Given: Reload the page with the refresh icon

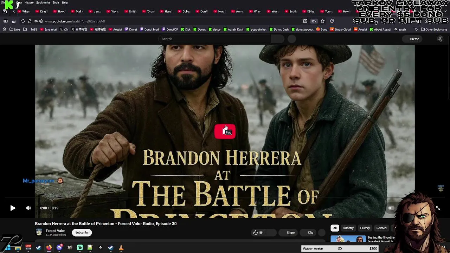Looking at the screenshot, I should coord(332,21).
